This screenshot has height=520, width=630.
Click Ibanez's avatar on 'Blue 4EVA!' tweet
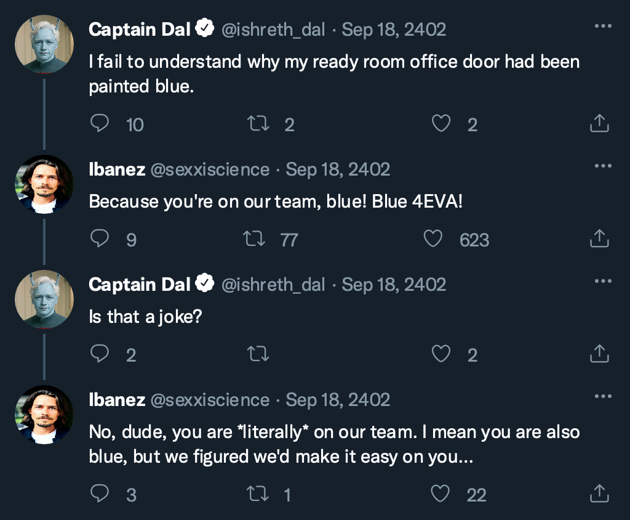pyautogui.click(x=44, y=184)
